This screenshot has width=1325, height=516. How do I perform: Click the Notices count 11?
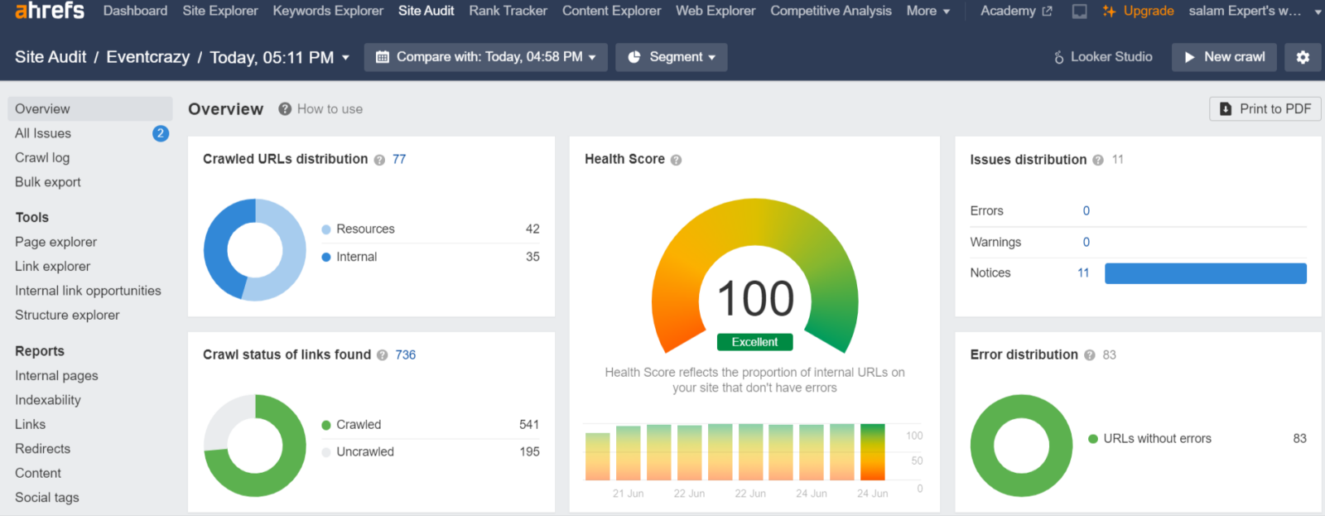coord(1083,273)
